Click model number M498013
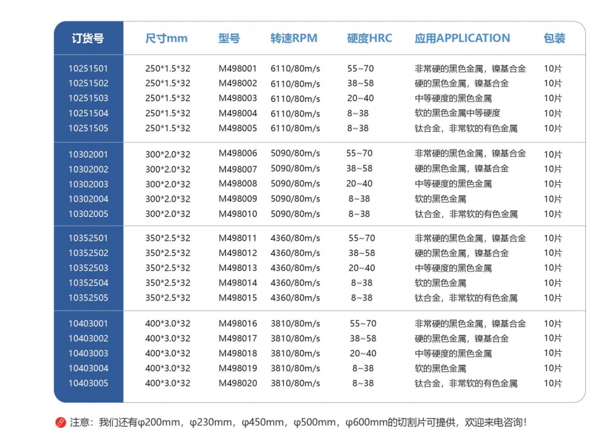The image size is (605, 434). click(238, 268)
